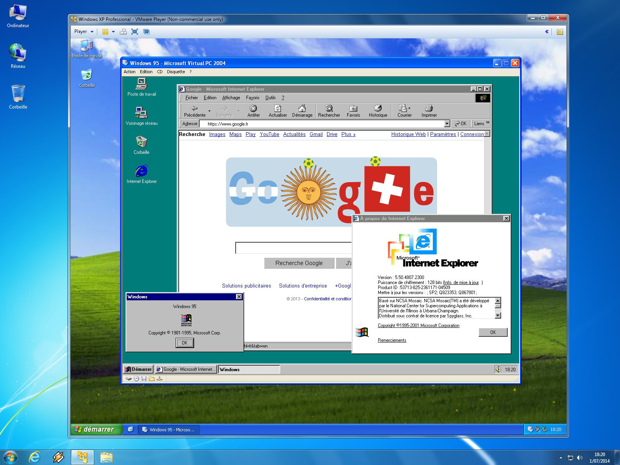Click the Google search input field
Viewport: 620px width, 465px height.
293,248
